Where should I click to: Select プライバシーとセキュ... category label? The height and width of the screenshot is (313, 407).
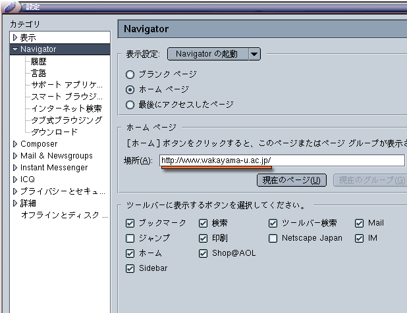coord(63,191)
